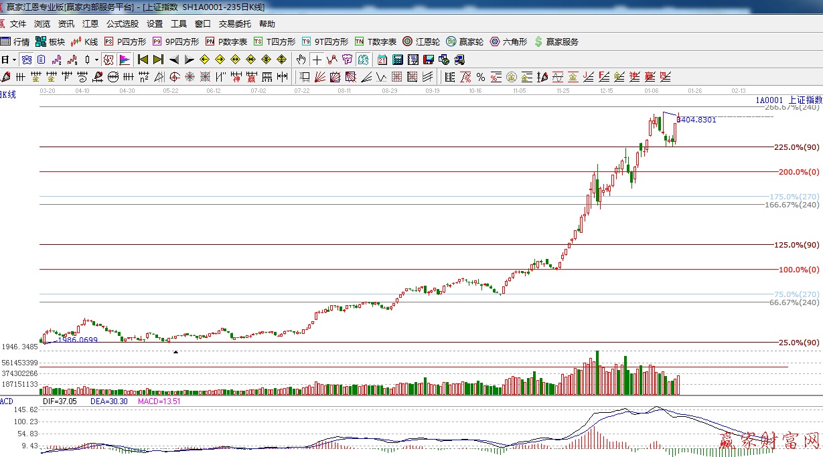Open the 江恩 menu in menu bar

tap(90, 24)
